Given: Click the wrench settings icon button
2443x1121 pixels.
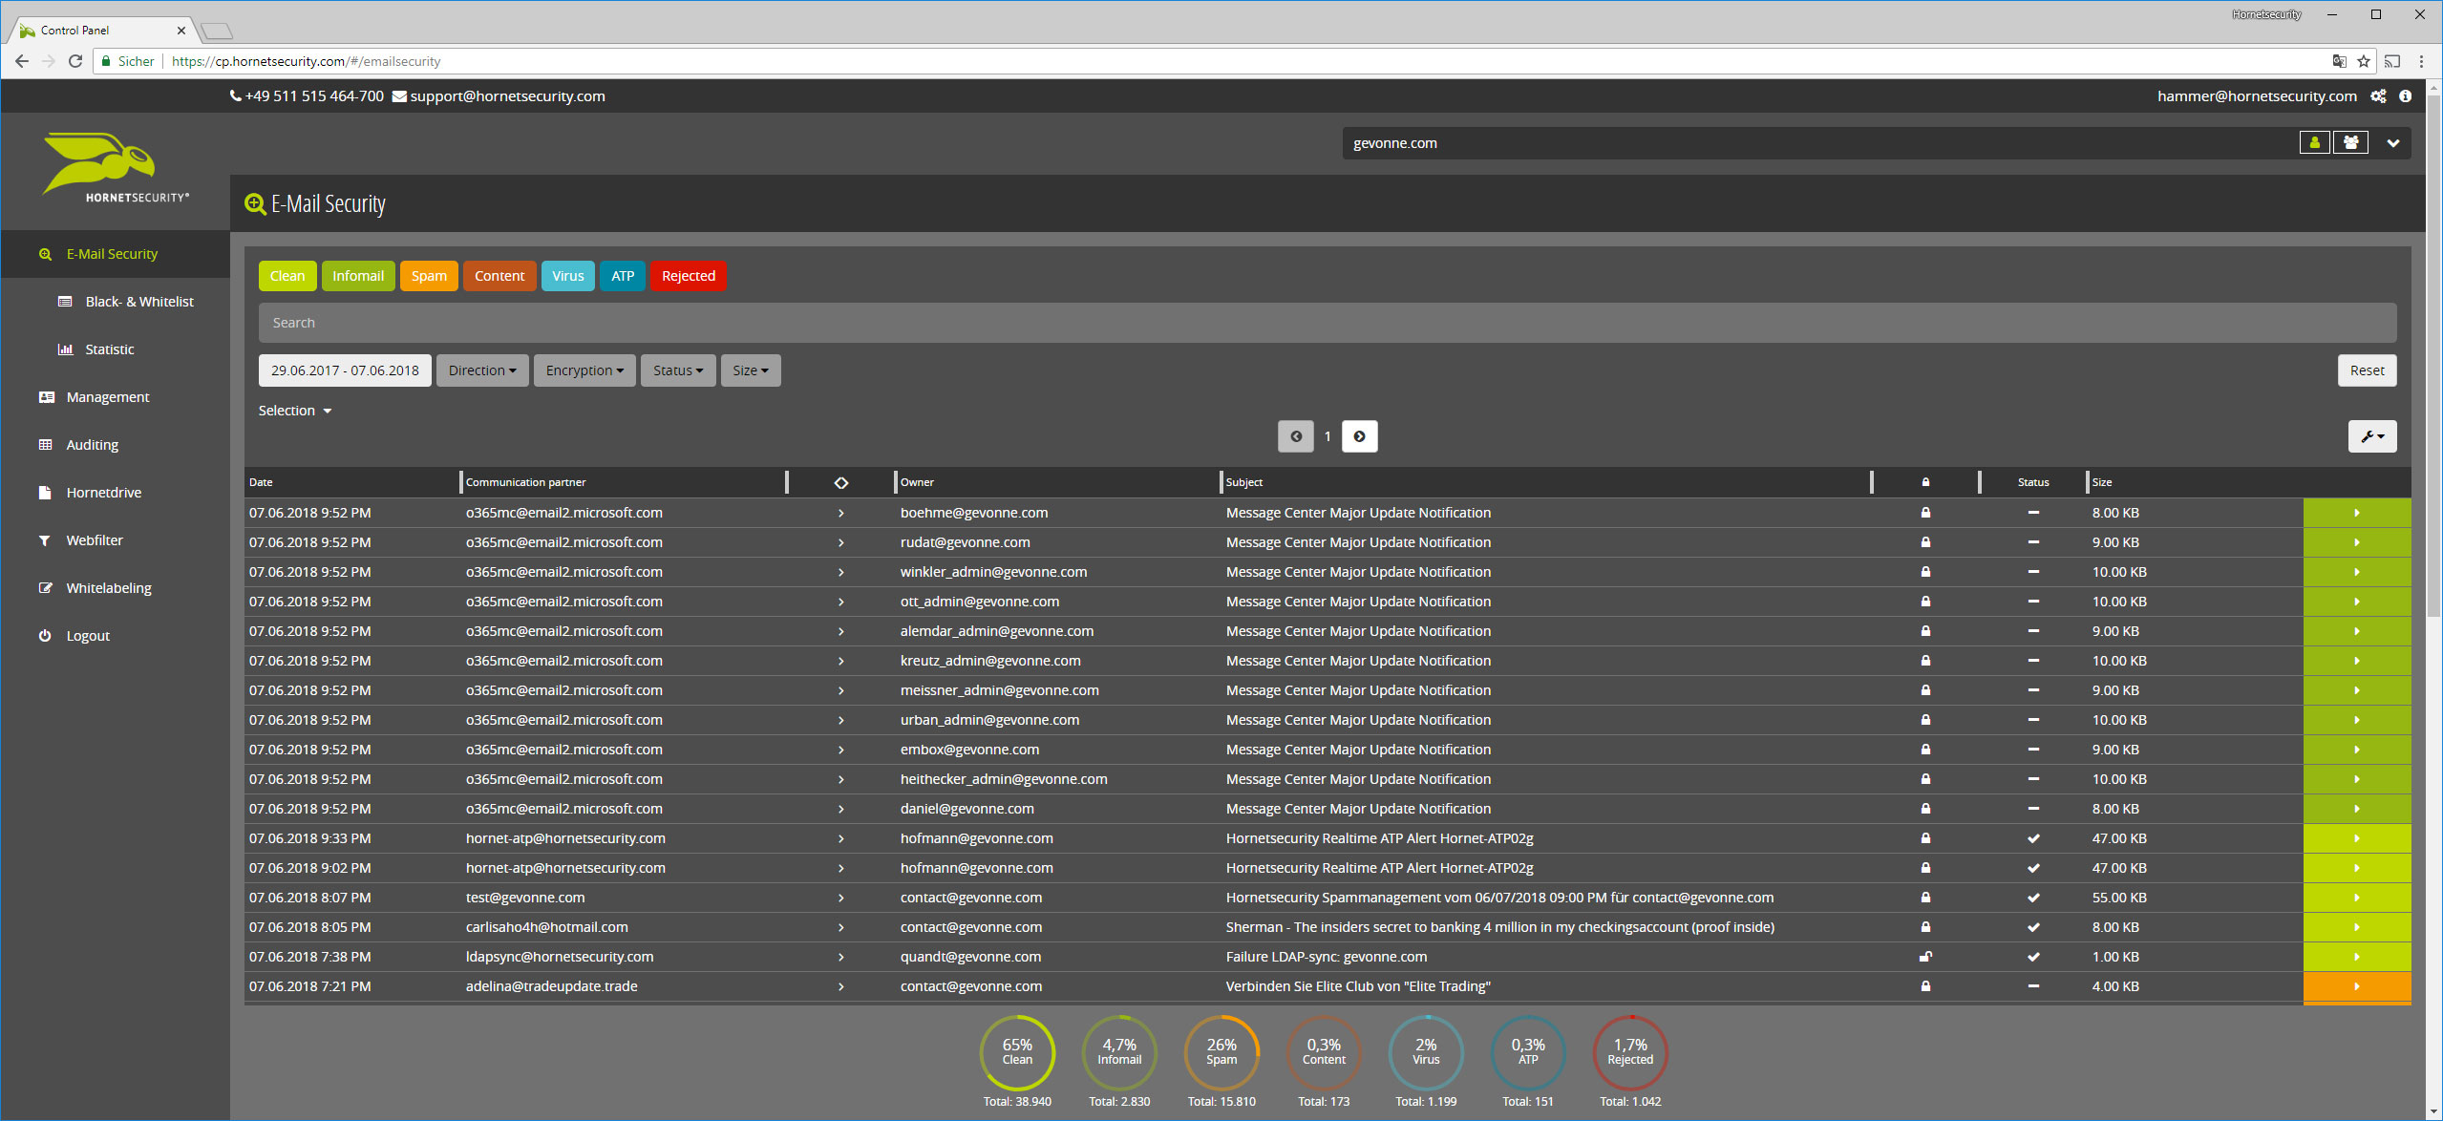Looking at the screenshot, I should pyautogui.click(x=2371, y=436).
